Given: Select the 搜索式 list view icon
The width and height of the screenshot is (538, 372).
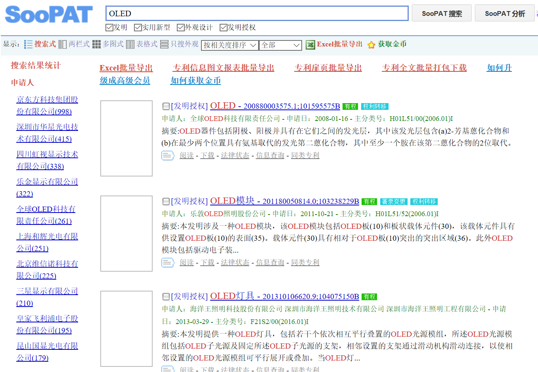Looking at the screenshot, I should (28, 44).
